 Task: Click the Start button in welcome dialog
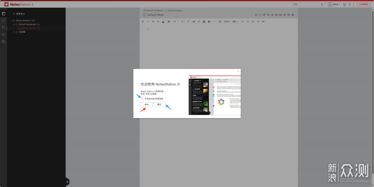[146, 105]
